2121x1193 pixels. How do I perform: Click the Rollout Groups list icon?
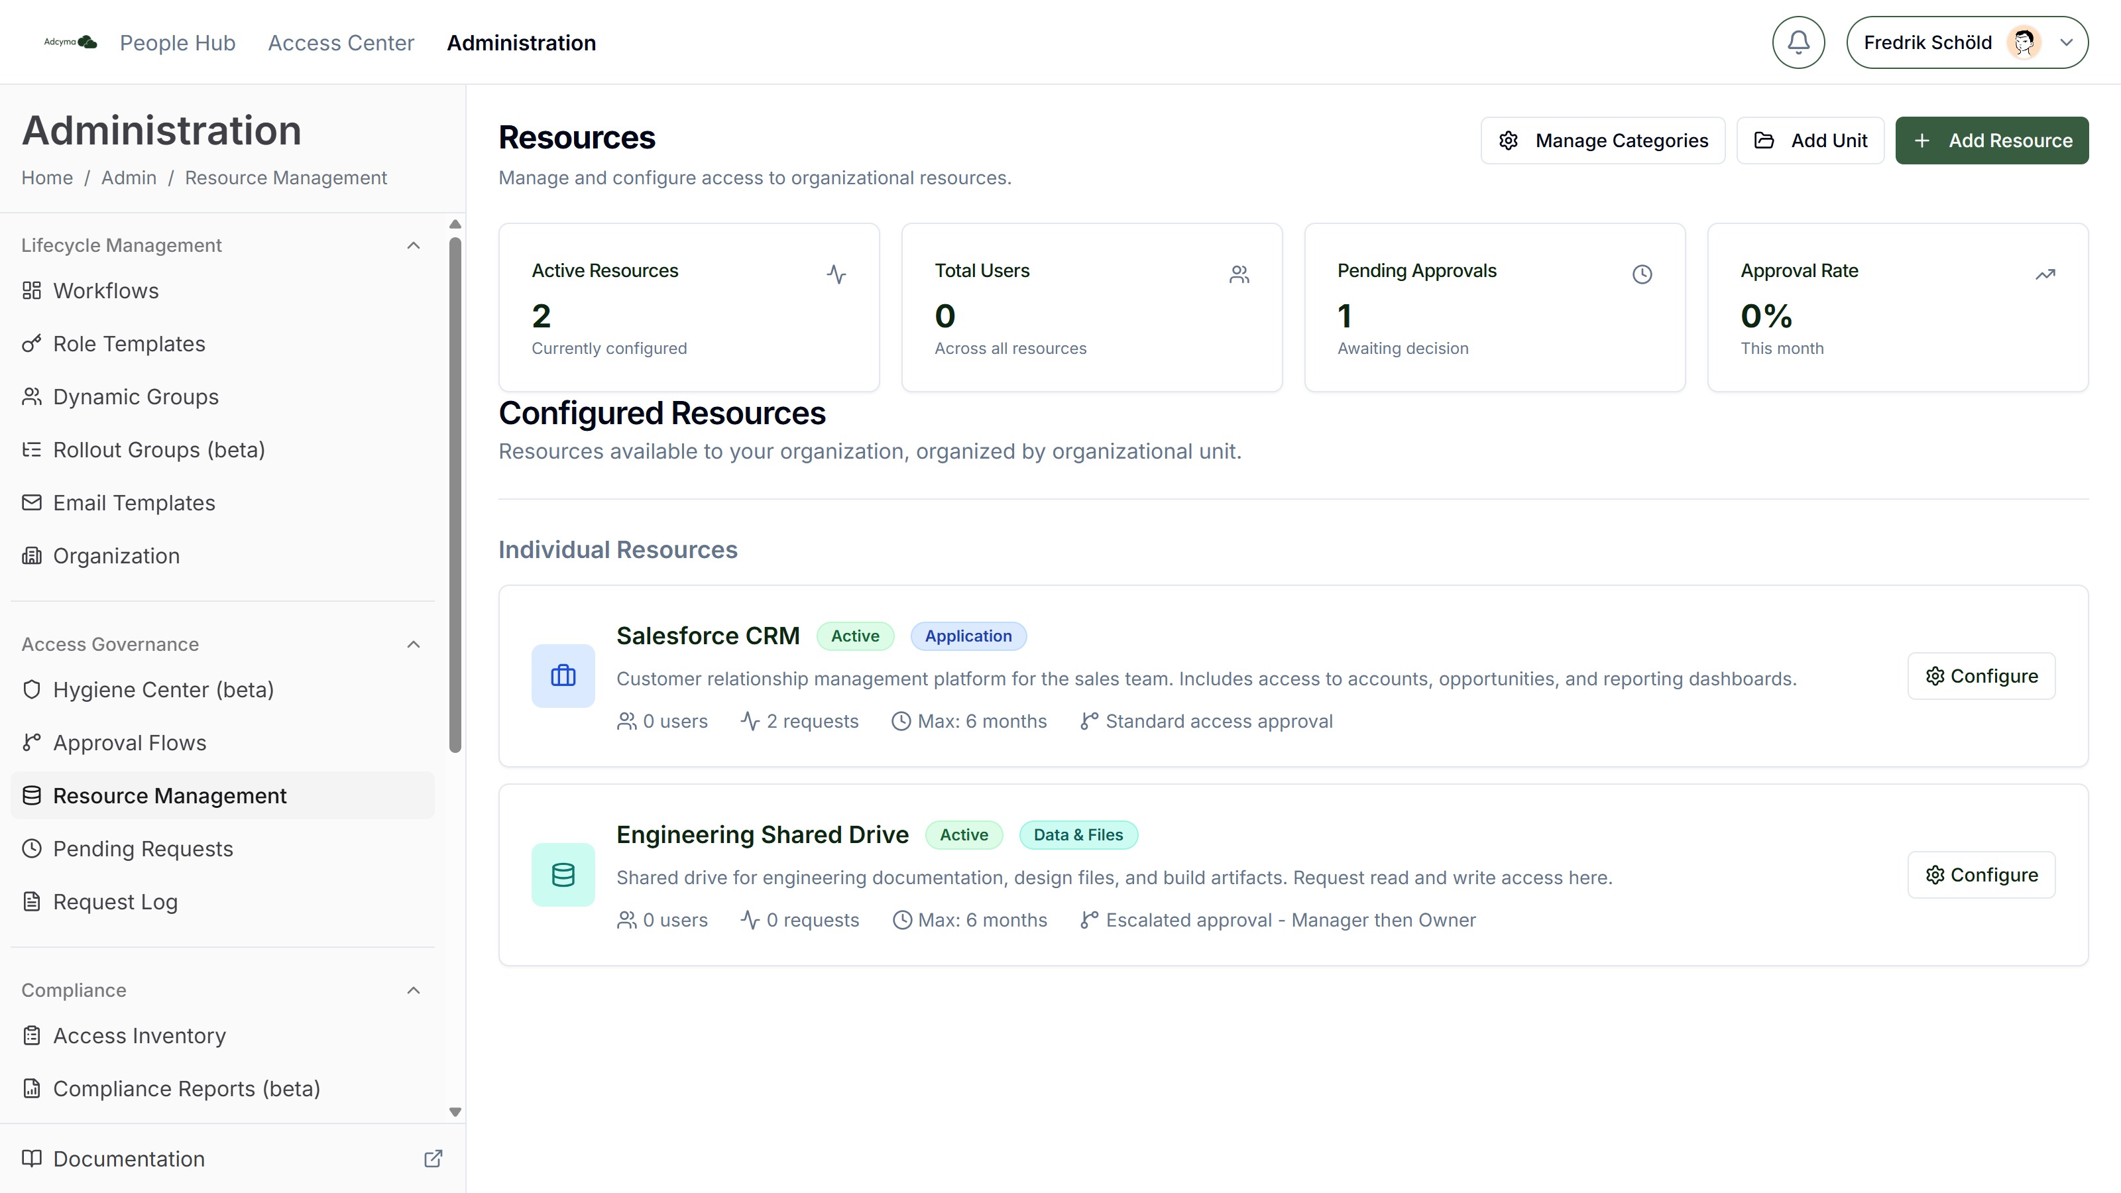(31, 449)
